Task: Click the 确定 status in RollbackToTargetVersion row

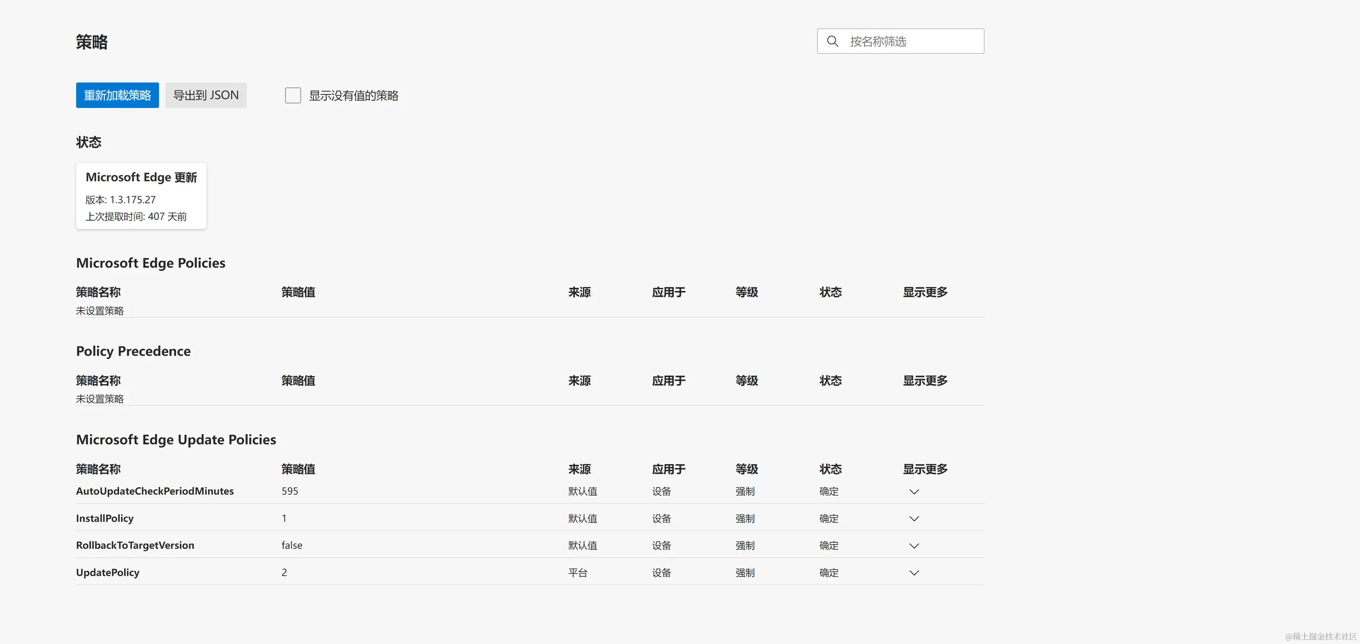Action: click(x=829, y=546)
